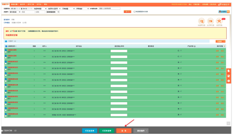
Task: Expand the 更多操作 dropdown button
Action: (141, 131)
